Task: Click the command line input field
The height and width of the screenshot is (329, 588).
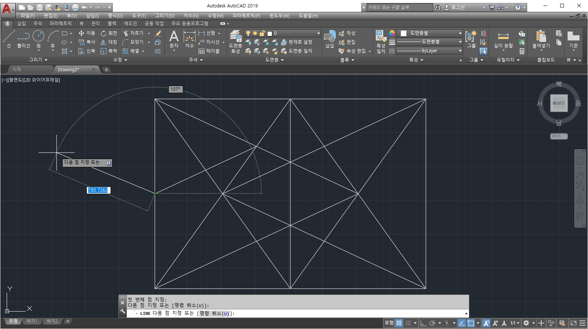Action: point(297,313)
